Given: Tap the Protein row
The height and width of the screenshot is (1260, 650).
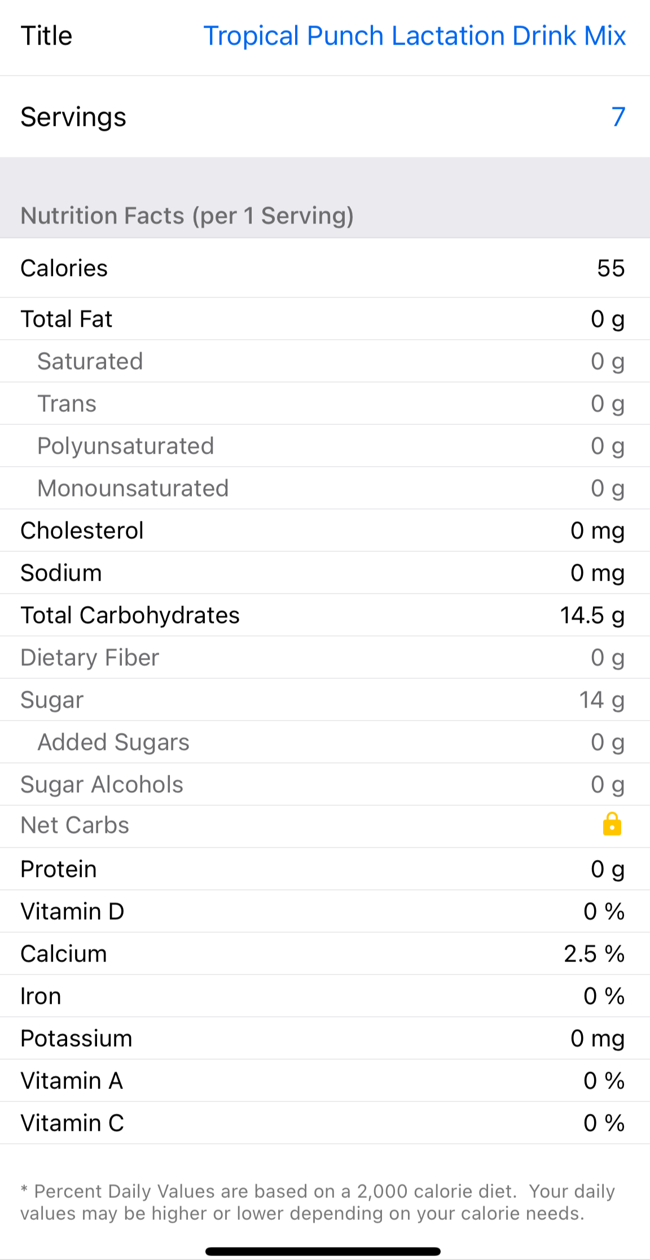Looking at the screenshot, I should pos(325,869).
